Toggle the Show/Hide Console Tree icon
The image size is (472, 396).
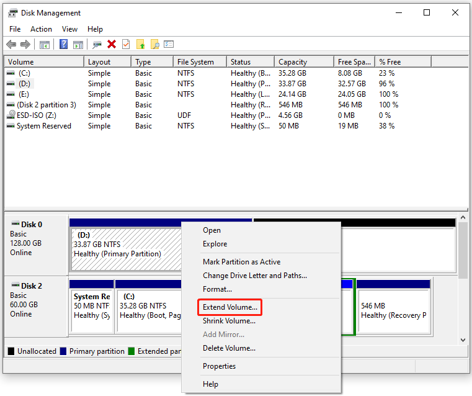[45, 45]
